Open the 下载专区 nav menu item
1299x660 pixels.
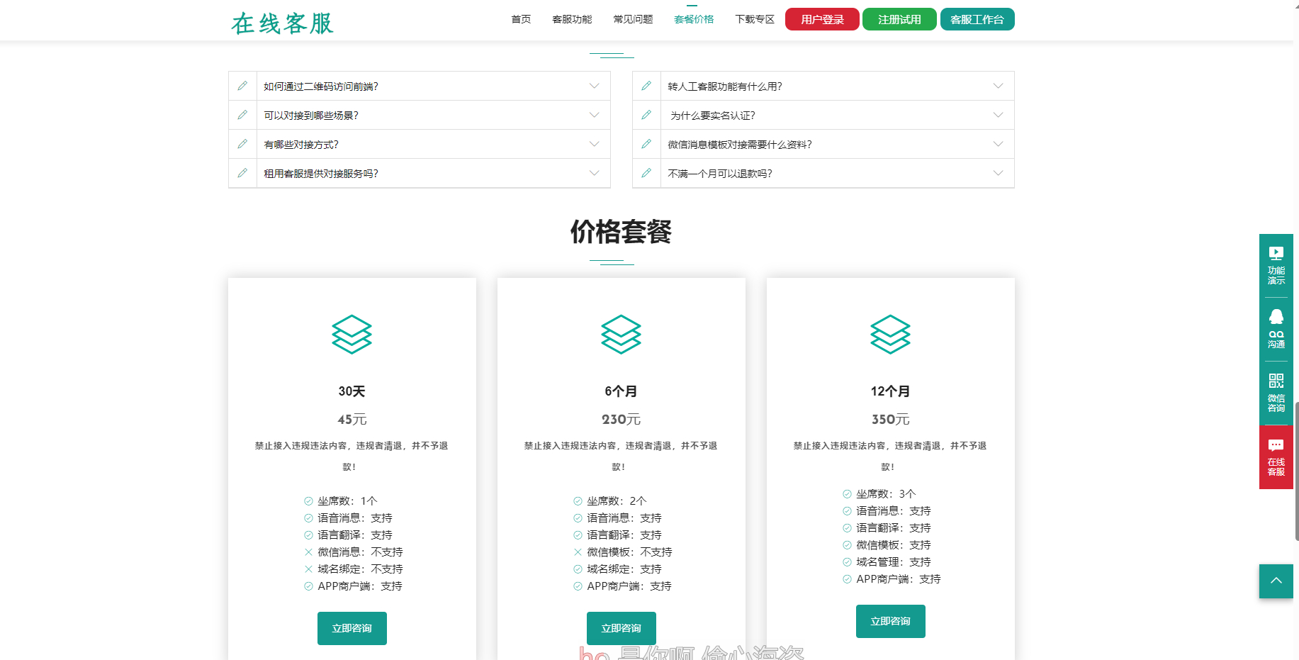pos(755,19)
